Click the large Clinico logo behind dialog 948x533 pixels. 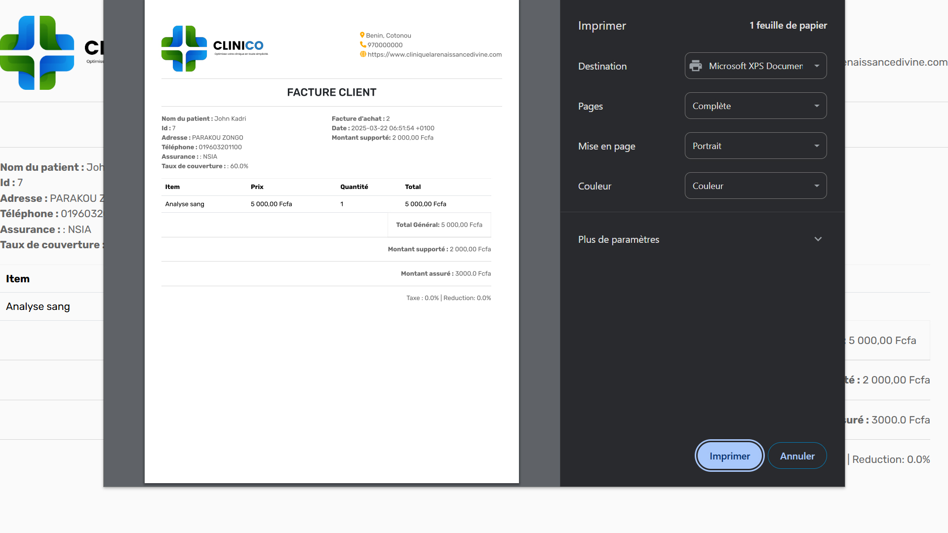coord(38,53)
